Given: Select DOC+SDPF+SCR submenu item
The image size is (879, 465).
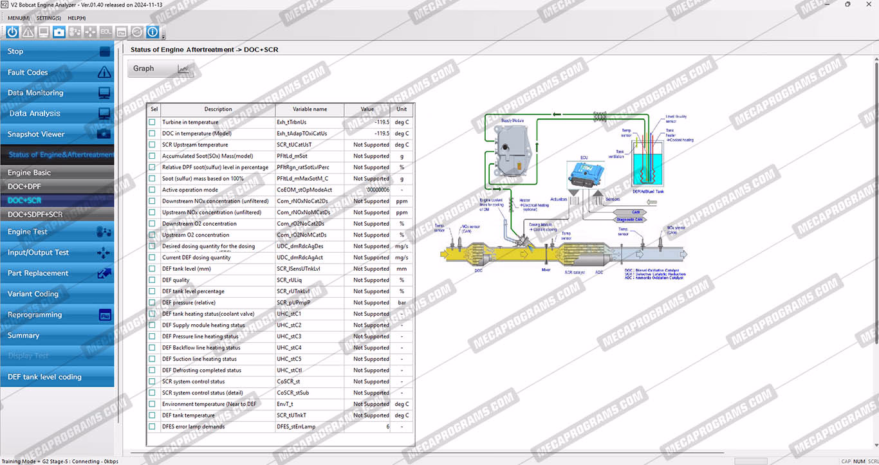Looking at the screenshot, I should (57, 214).
